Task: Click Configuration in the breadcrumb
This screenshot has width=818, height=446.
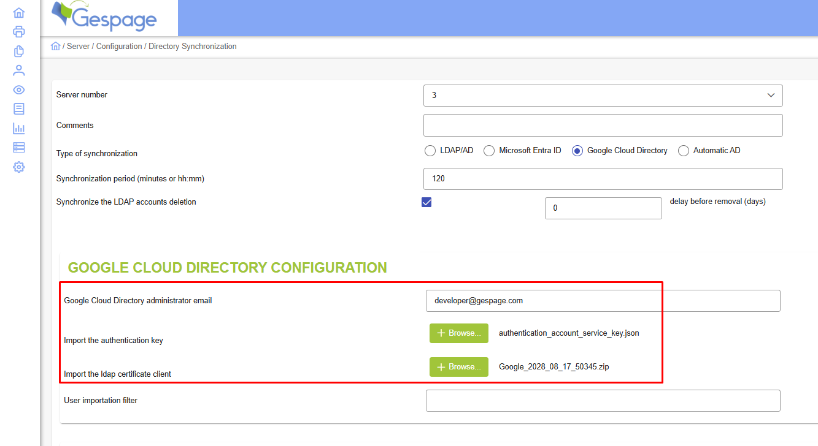Action: [119, 46]
